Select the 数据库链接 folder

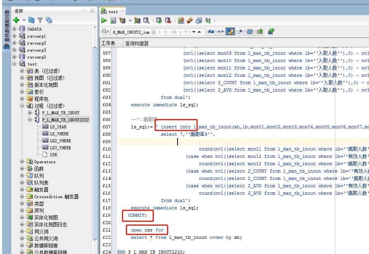tap(46, 245)
